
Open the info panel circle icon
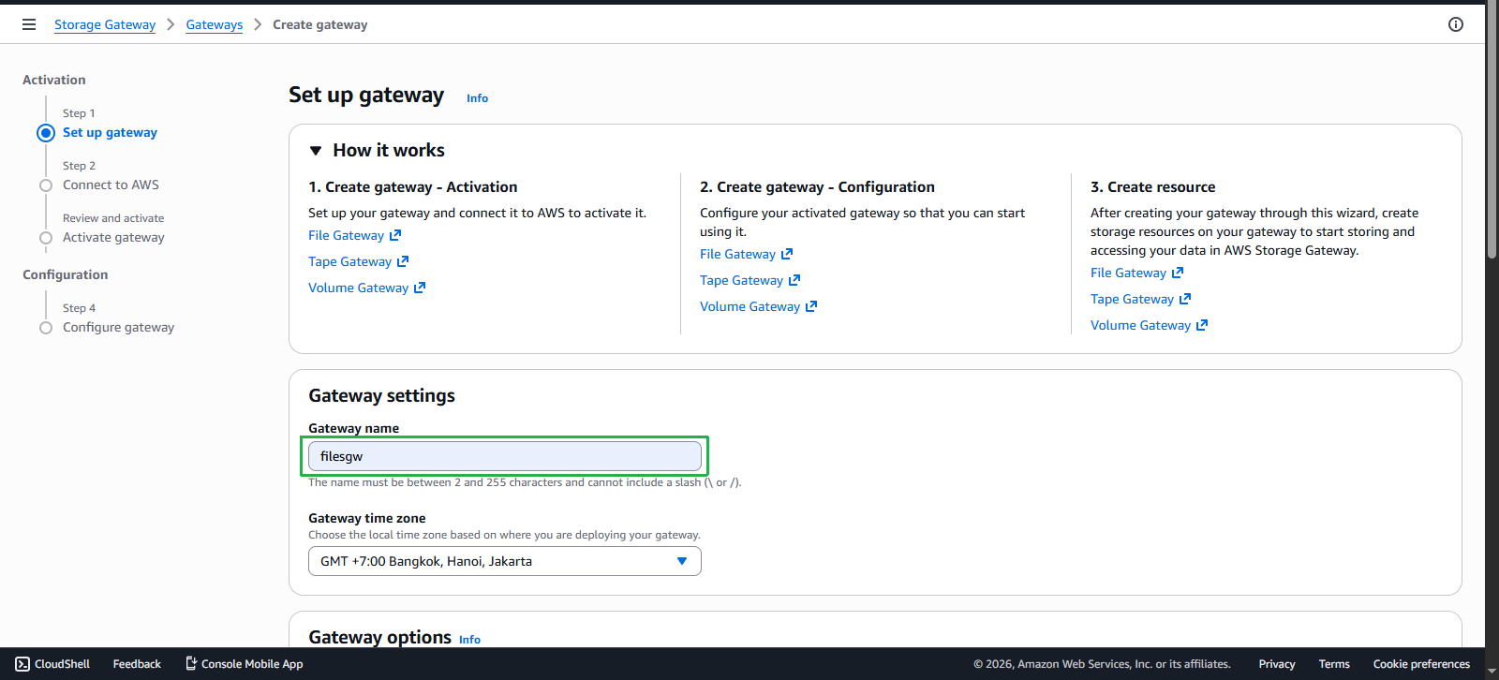pos(1456,24)
